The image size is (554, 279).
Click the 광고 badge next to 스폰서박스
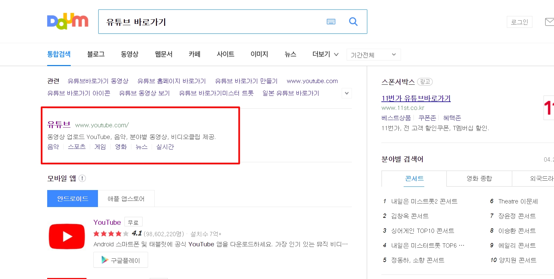coord(425,82)
